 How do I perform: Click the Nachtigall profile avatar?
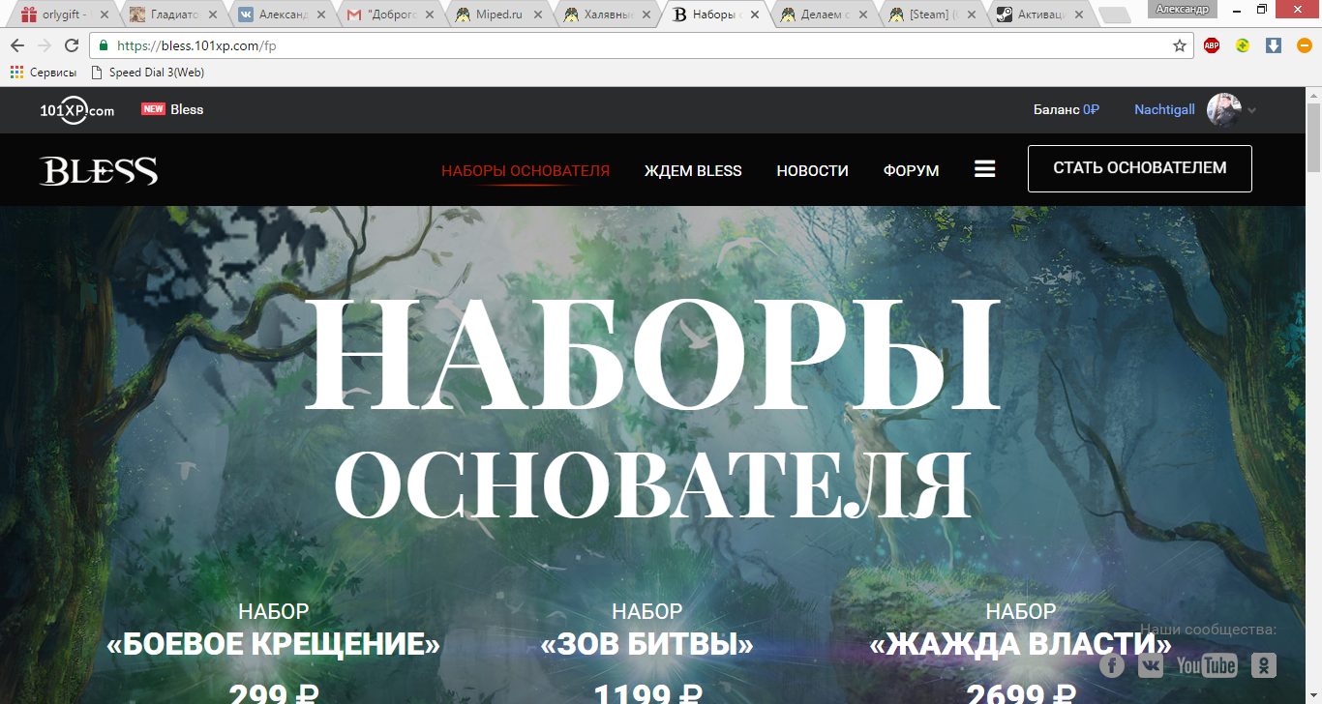point(1224,109)
